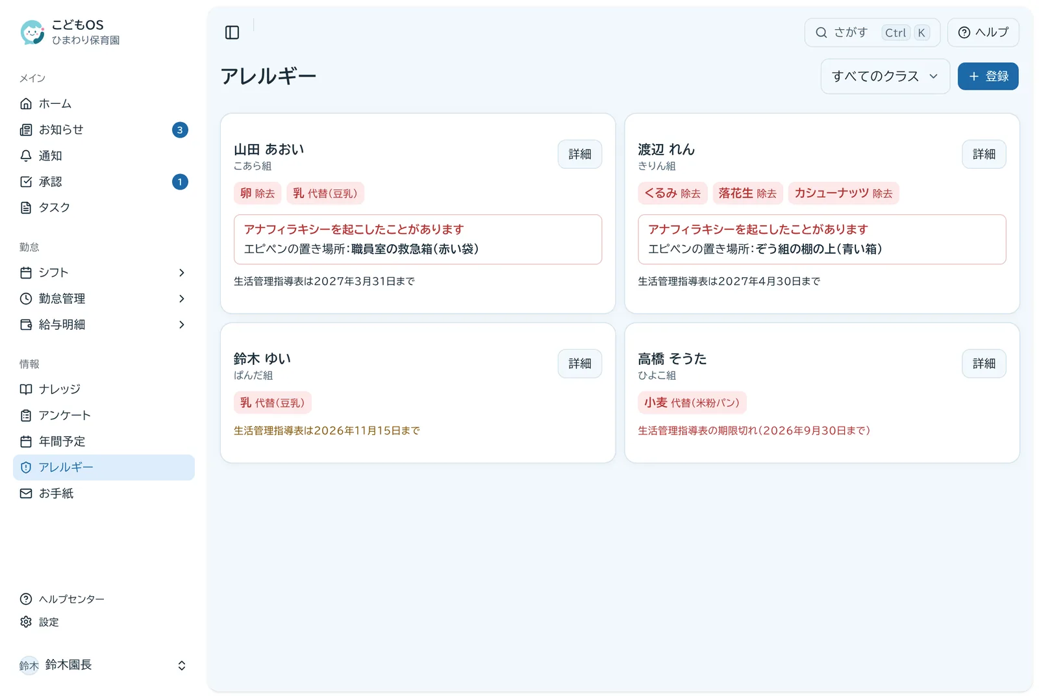Viewport: 1039px width, 698px height.
Task: Expand the 勤怠管理 submenu chevron
Action: point(182,299)
